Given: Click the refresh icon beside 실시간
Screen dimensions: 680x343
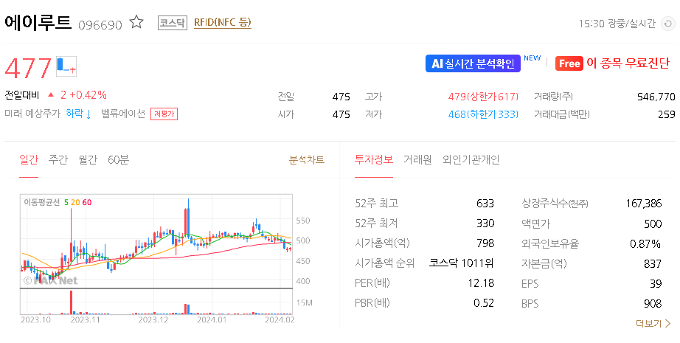Looking at the screenshot, I should click(667, 24).
